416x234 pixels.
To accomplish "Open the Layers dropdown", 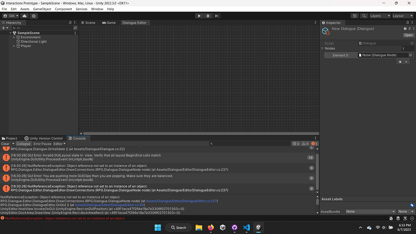I will [379, 16].
